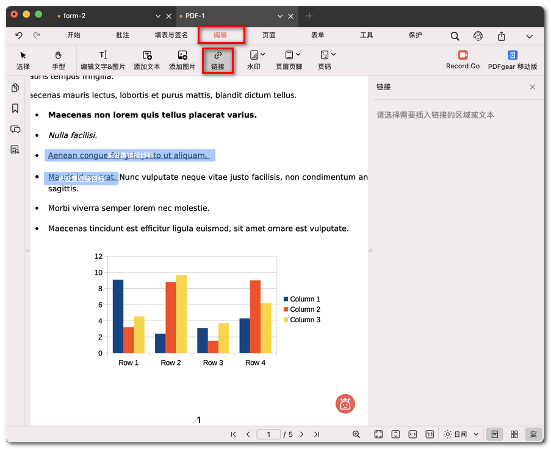Click the 链接 (Link) tool icon
This screenshot has height=449, width=551.
218,60
